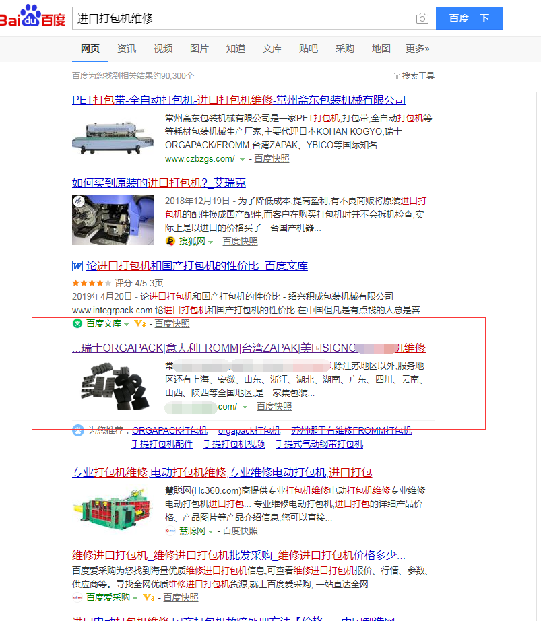Expand dropdown arrow next to www.czbzgs.com
This screenshot has height=621, width=541.
click(242, 159)
